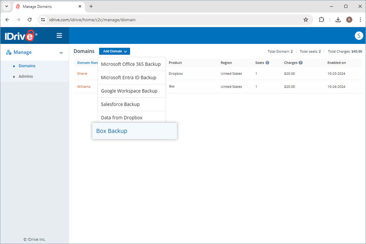This screenshot has width=366, height=244.
Task: Bookmark this page with star icon
Action: click(x=305, y=20)
